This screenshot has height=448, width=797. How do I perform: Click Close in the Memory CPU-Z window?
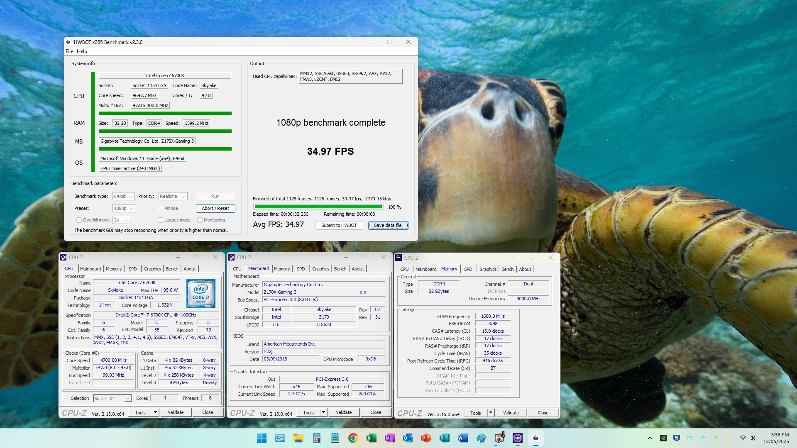(543, 413)
